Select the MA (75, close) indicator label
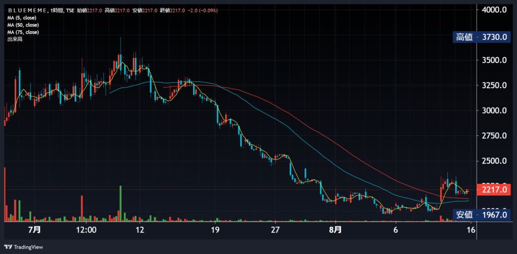Screen dimensions: 517x254 click(x=23, y=32)
